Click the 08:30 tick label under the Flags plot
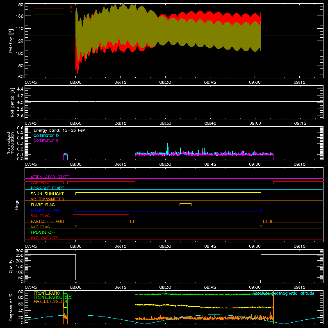This screenshot has width=328, height=328. tap(165, 246)
